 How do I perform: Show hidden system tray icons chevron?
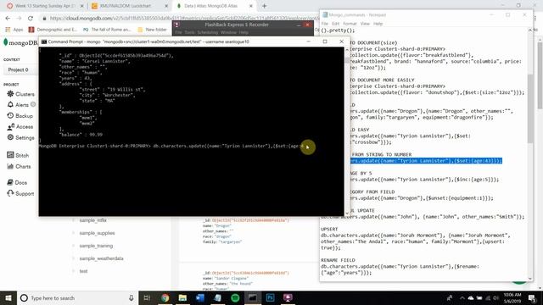point(462,297)
